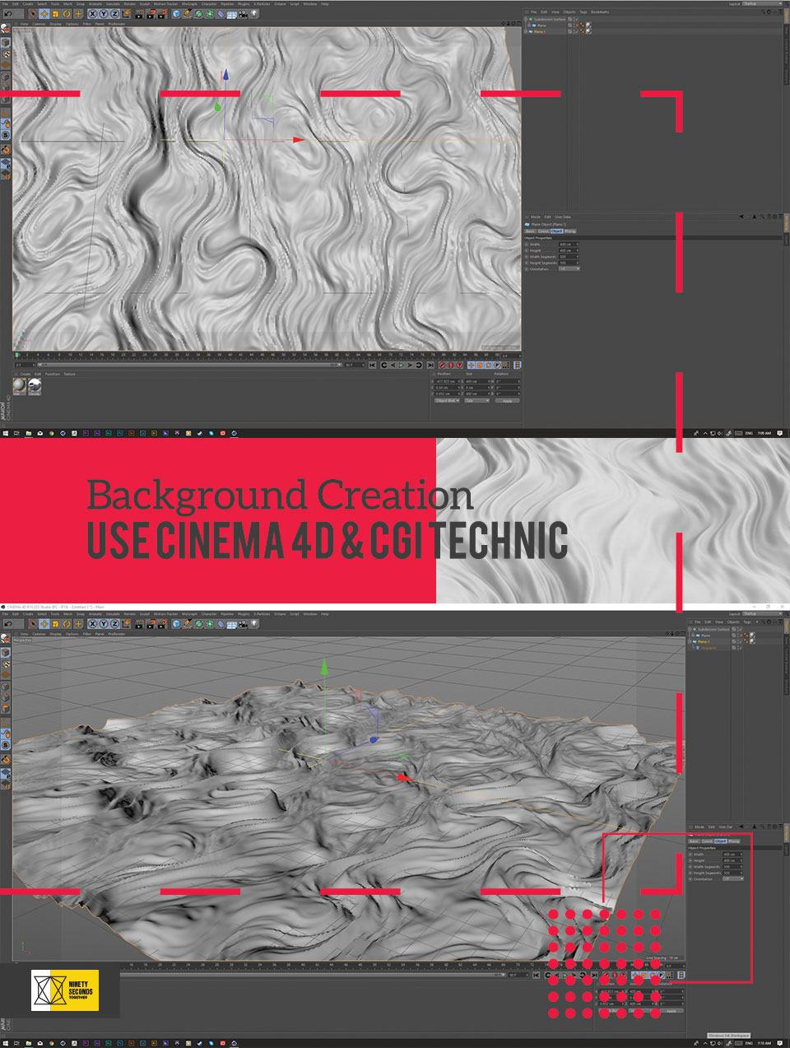
Task: Click the Light object icon in upper toolbar
Action: (x=255, y=13)
